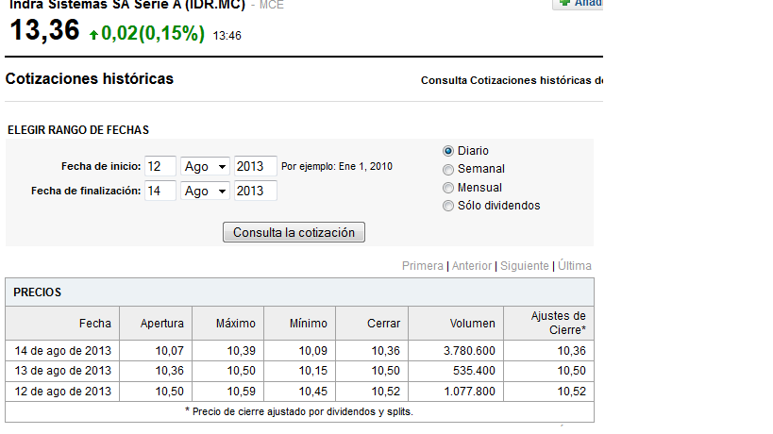Viewport: 773px width, 434px height.
Task: Open the start date month dropdown
Action: [x=205, y=166]
